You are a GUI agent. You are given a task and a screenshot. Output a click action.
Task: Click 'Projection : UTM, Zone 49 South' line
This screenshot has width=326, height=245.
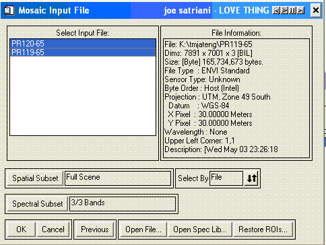218,97
